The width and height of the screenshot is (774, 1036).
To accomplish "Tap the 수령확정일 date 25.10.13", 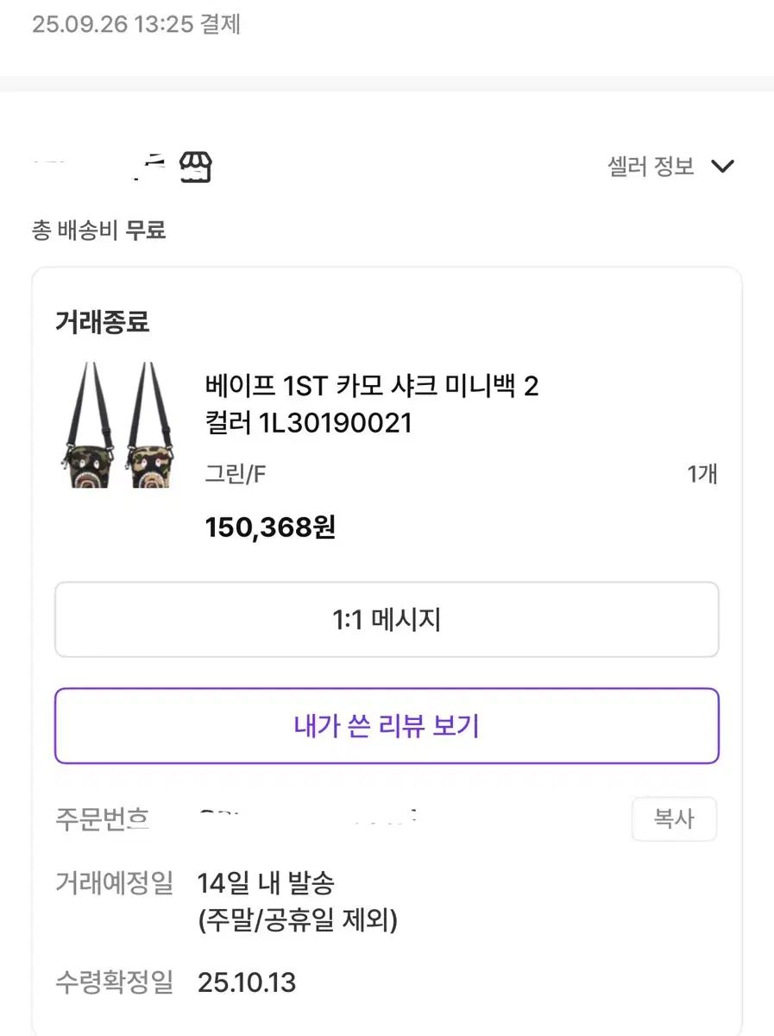I will click(247, 982).
